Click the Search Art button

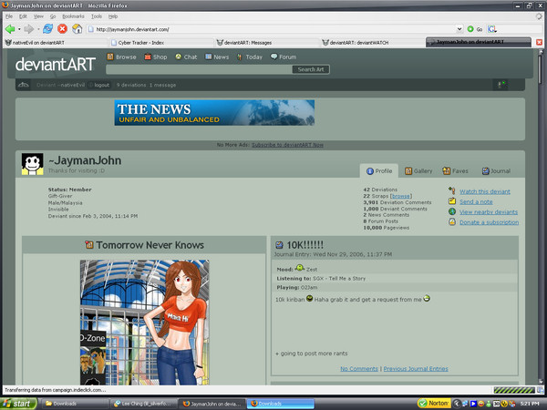(x=310, y=69)
